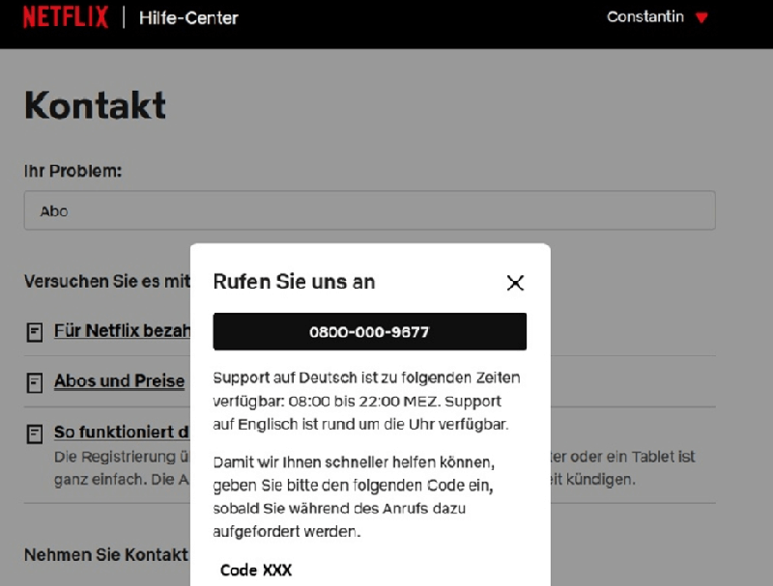Click the Versuchen Sie es mit heading
The image size is (773, 586).
point(107,281)
